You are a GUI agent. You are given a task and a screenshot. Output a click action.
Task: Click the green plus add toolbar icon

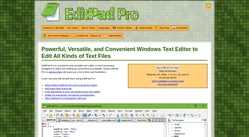(x=89, y=116)
